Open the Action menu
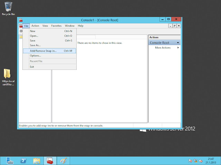 pos(35,26)
